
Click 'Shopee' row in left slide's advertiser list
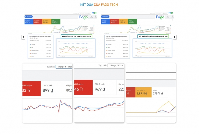coord(40,44)
